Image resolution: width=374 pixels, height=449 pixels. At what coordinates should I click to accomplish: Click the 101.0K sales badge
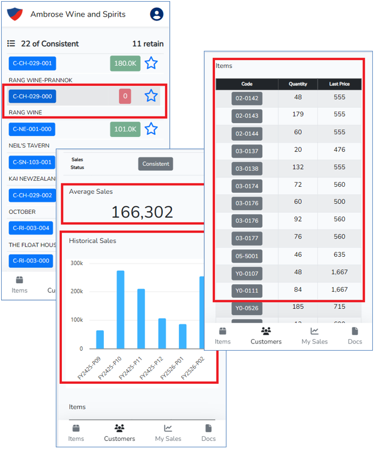(125, 129)
